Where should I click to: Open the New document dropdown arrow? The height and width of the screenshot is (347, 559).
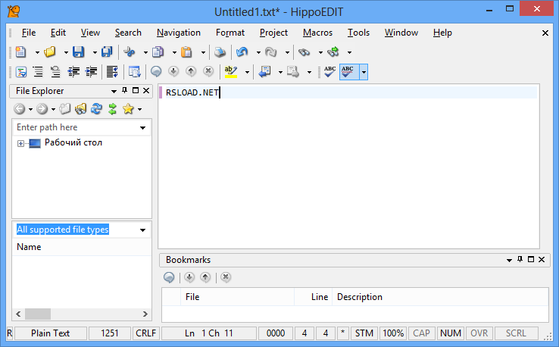click(x=37, y=52)
